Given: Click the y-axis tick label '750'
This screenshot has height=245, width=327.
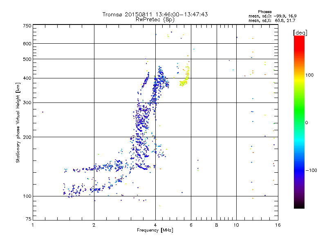Looking at the screenshot, I should pyautogui.click(x=27, y=26).
